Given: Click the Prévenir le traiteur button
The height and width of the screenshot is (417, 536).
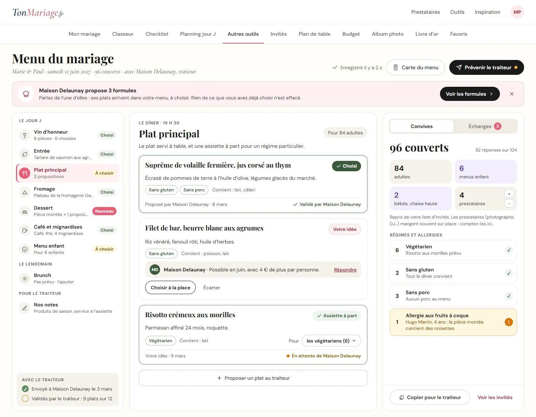Looking at the screenshot, I should [x=486, y=67].
